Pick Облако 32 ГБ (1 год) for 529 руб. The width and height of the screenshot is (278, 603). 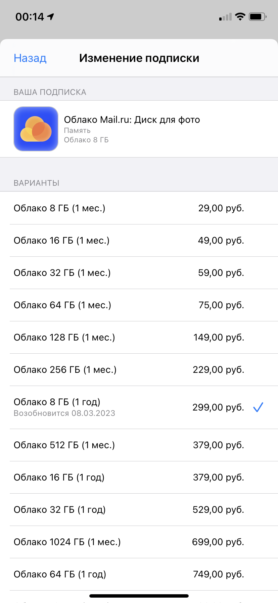click(139, 510)
